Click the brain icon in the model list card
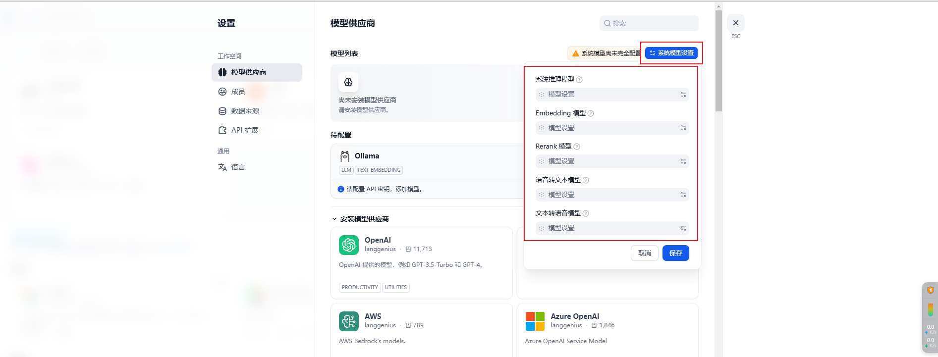Image resolution: width=938 pixels, height=357 pixels. pos(348,82)
